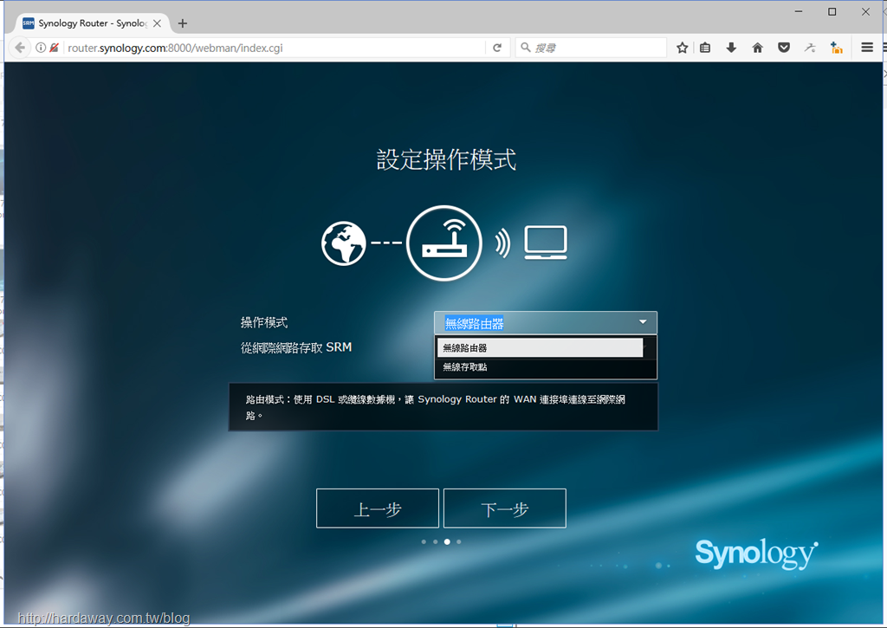Choose 無線存取點 from the dropdown list

click(x=541, y=367)
